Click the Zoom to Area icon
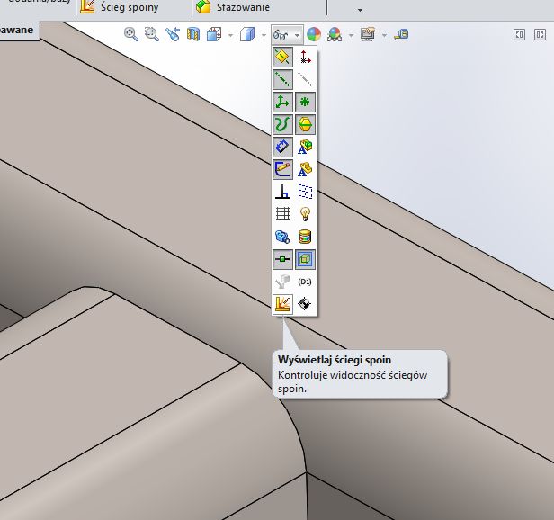Image resolution: width=554 pixels, height=520 pixels. (x=151, y=34)
